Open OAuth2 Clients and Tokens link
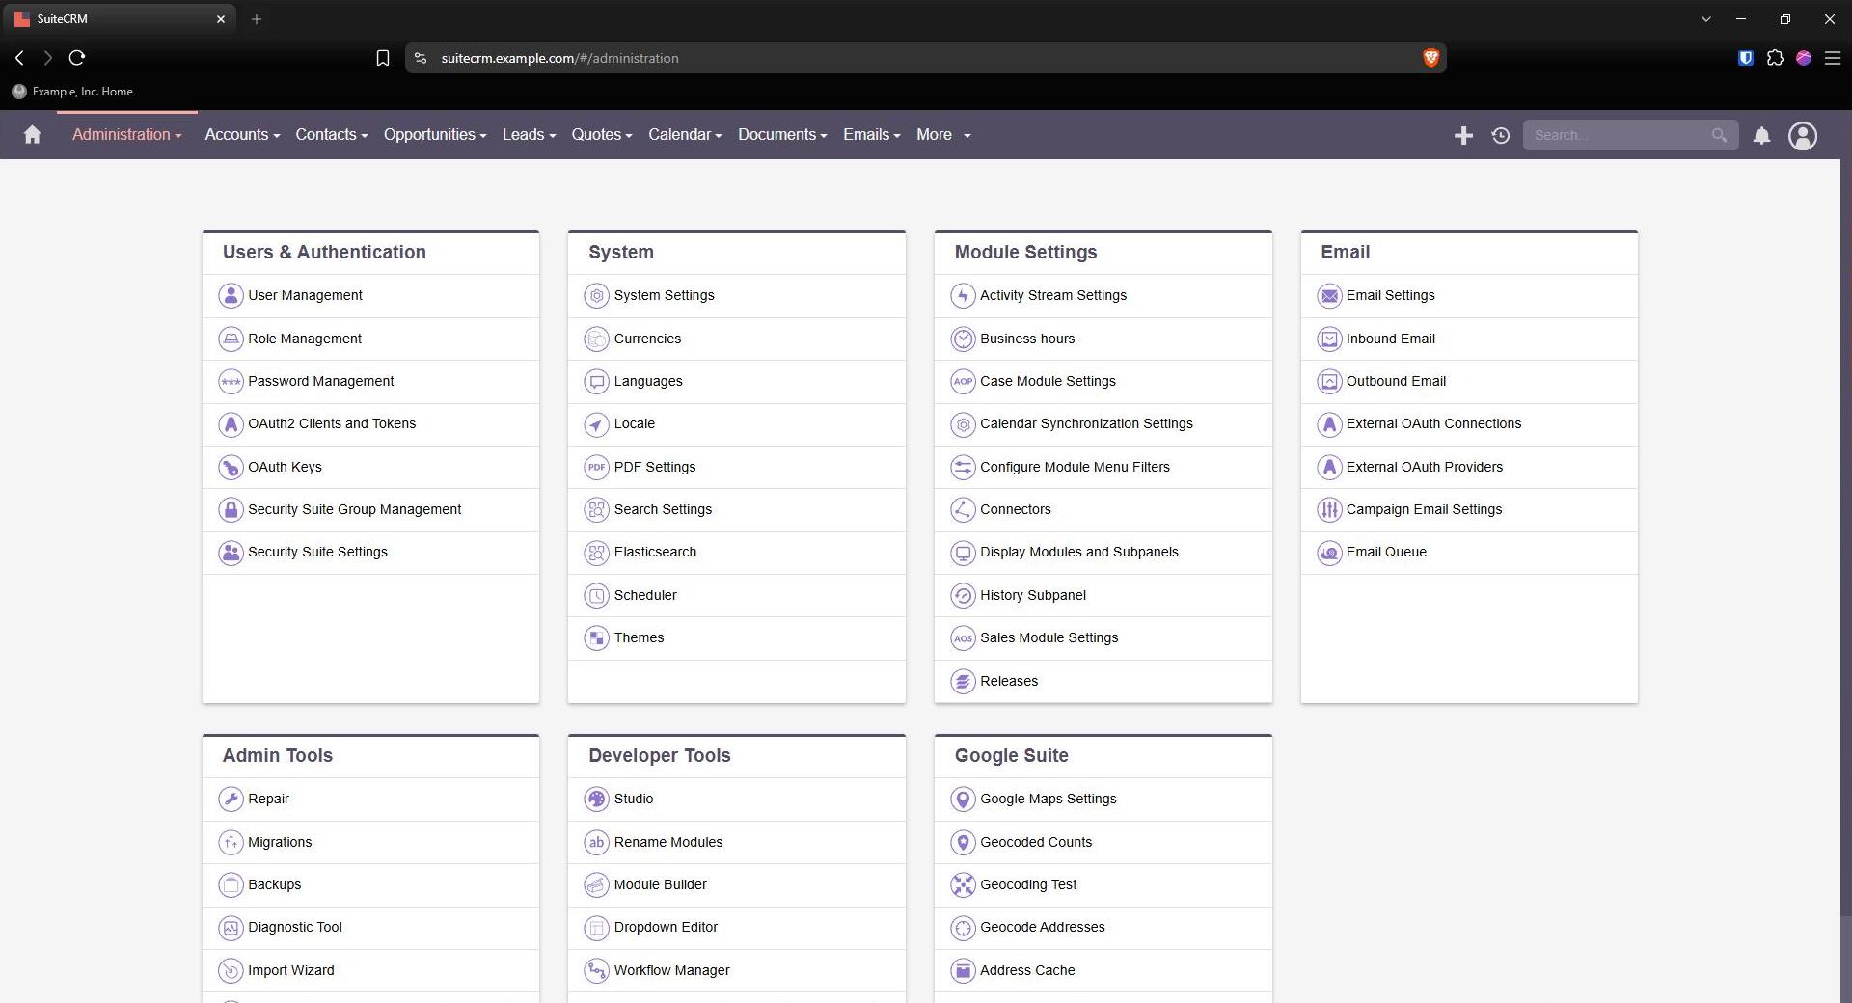 [332, 424]
